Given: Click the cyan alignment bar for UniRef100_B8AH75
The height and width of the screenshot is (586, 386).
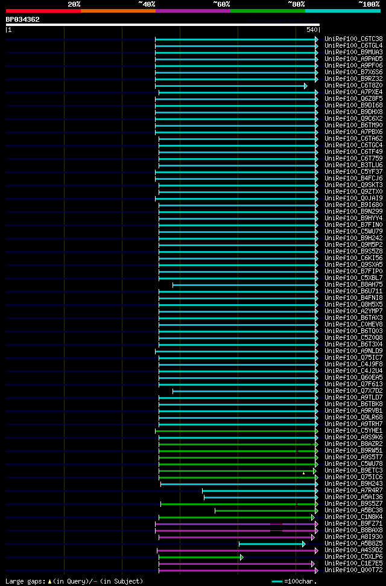Looking at the screenshot, I should 245,285.
